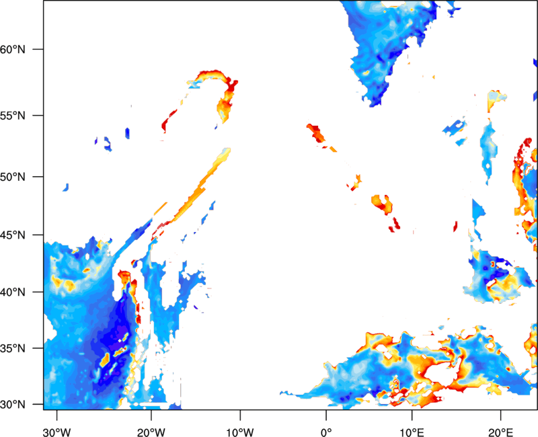Image resolution: width=538 pixels, height=437 pixels.
Task: Click the 30°N latitude label
Action: (x=13, y=405)
